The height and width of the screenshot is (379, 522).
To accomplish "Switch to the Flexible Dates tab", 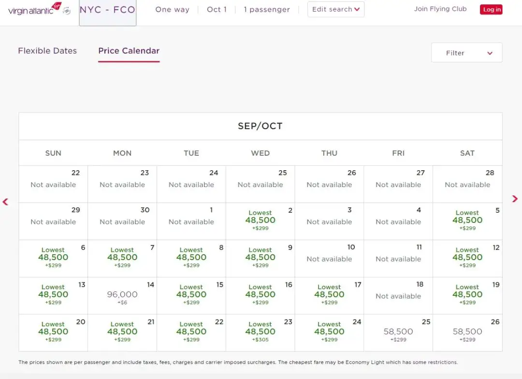I will [47, 51].
